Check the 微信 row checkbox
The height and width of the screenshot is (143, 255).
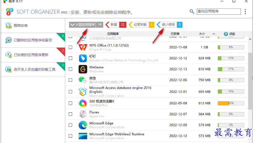click(71, 80)
